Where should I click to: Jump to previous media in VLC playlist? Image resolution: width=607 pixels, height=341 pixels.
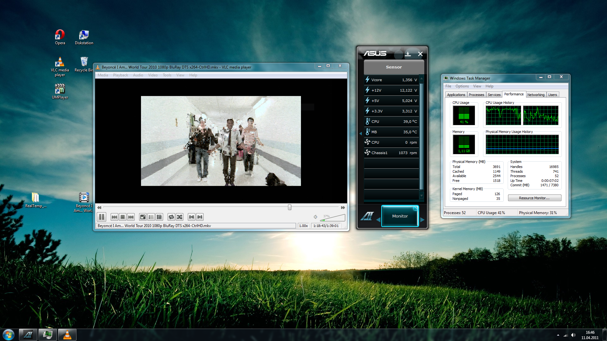tap(114, 217)
